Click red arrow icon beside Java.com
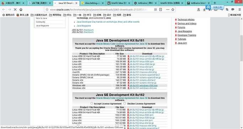243x129 pixels. tap(176, 43)
